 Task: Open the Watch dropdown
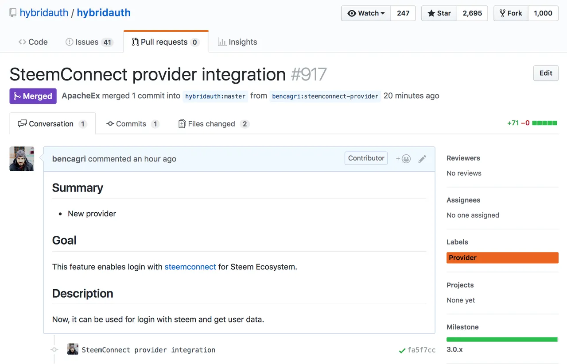366,13
